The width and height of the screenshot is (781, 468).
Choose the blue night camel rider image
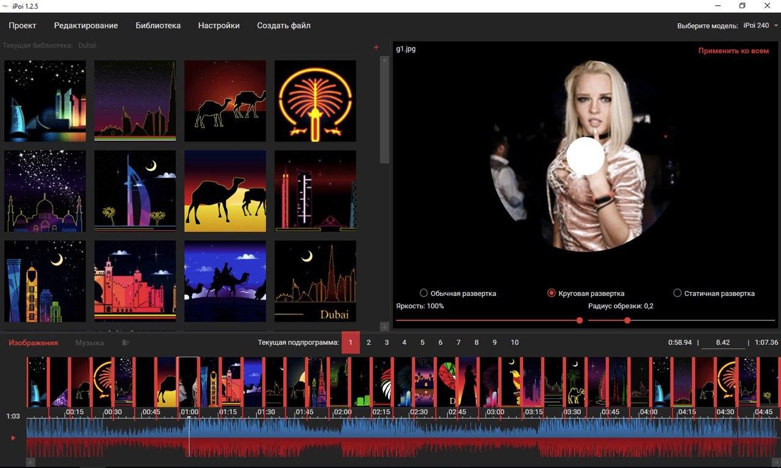(225, 281)
